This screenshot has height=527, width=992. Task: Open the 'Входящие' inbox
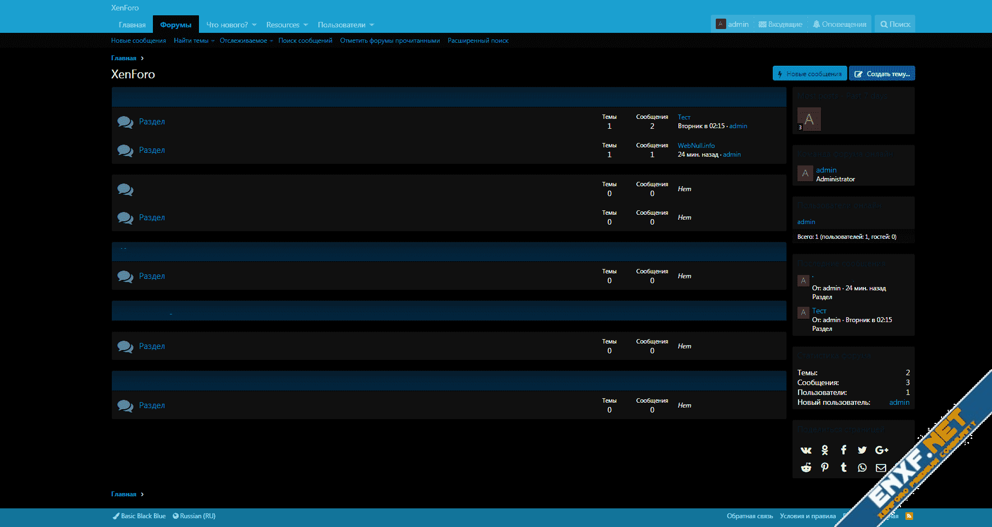[780, 25]
